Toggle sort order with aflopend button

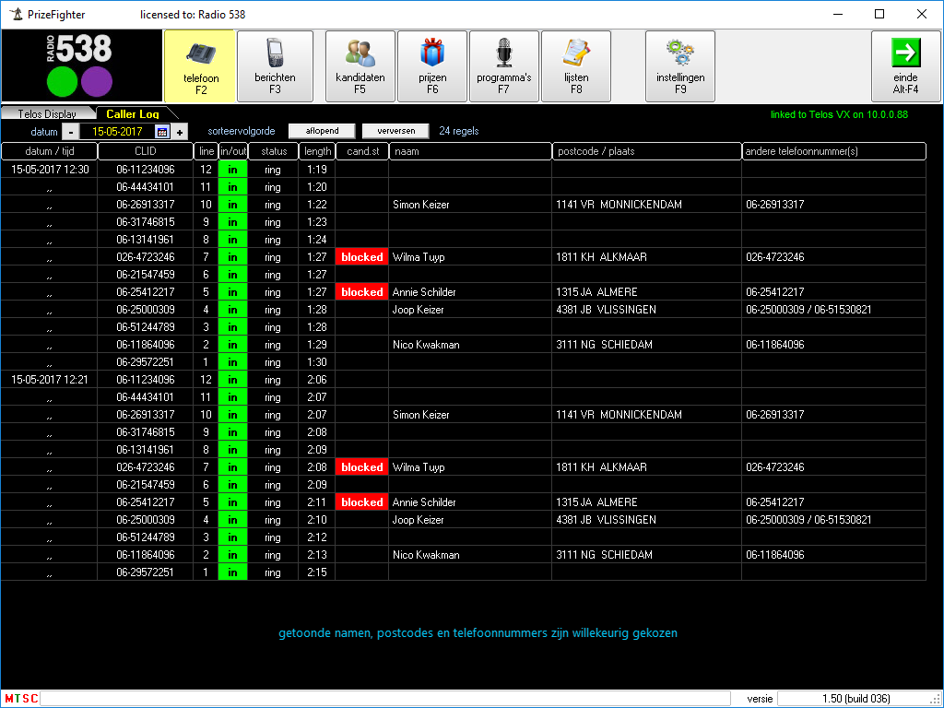[x=322, y=131]
